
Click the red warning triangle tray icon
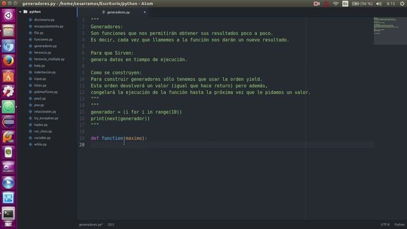coord(326,4)
